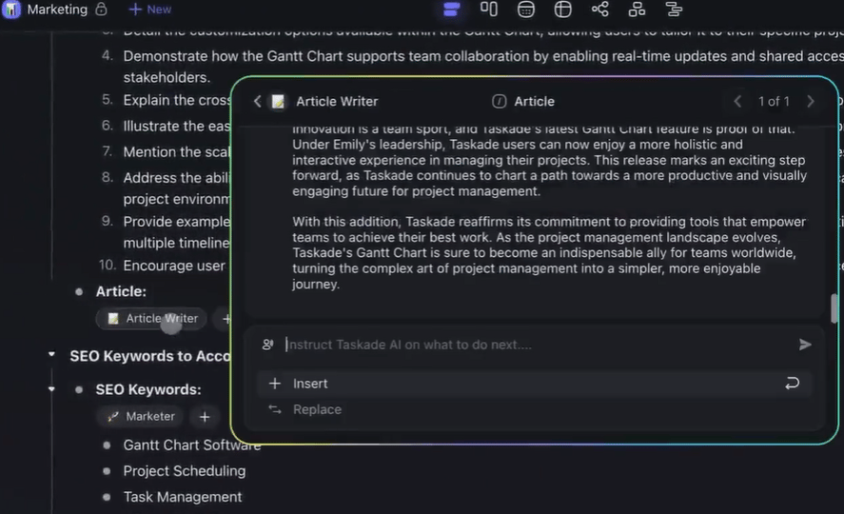The width and height of the screenshot is (844, 514).
Task: Select the Article: heading
Action: pos(121,291)
